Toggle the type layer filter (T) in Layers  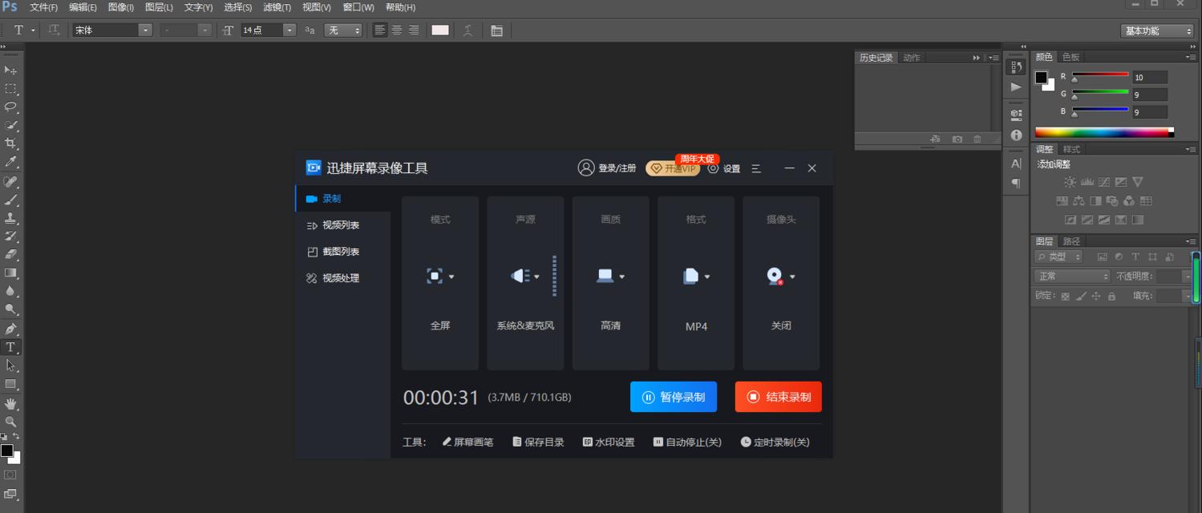(x=1135, y=256)
